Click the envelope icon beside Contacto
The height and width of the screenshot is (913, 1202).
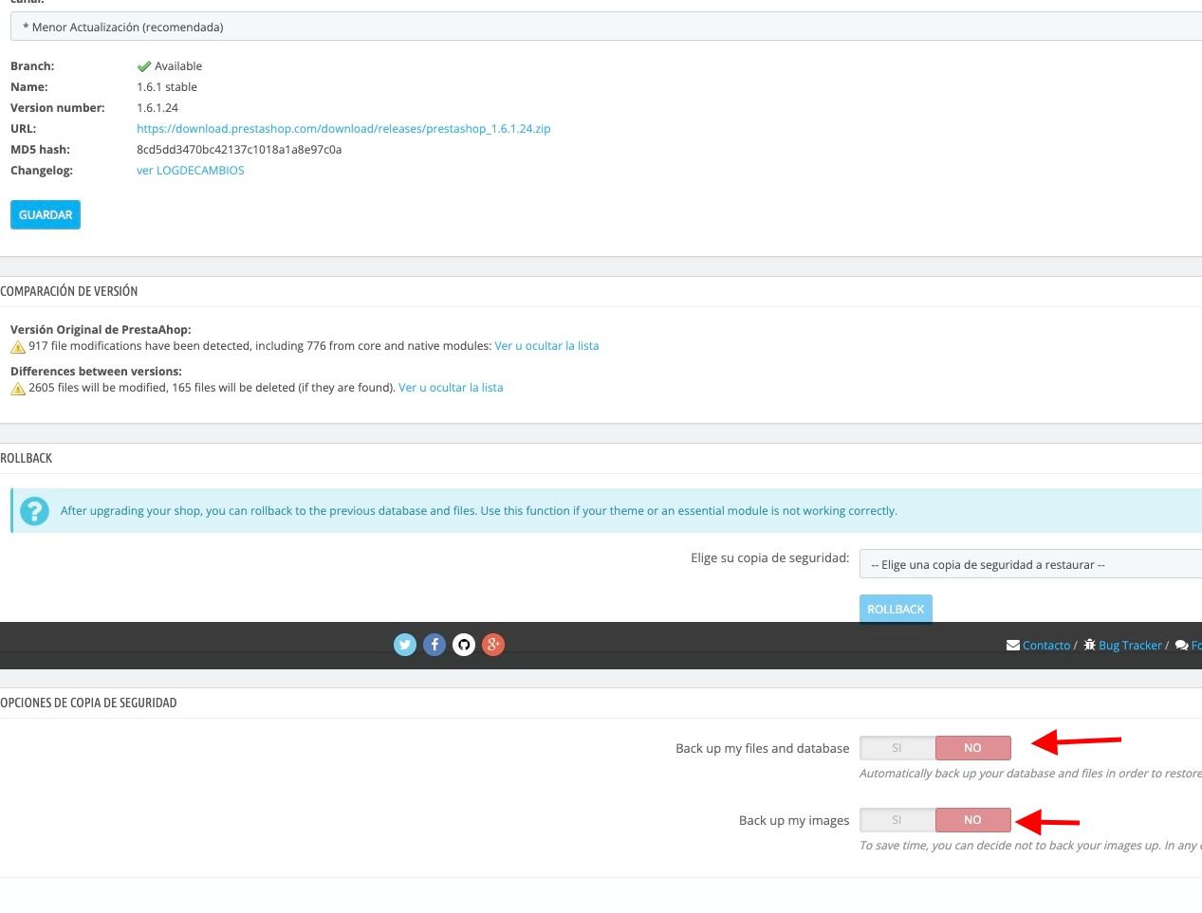pos(1013,645)
